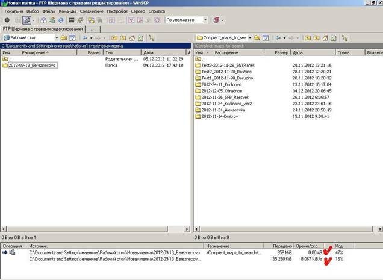Open the 'Файлы' menu
Image resolution: width=383 pixels, height=280 pixels.
[x=49, y=11]
